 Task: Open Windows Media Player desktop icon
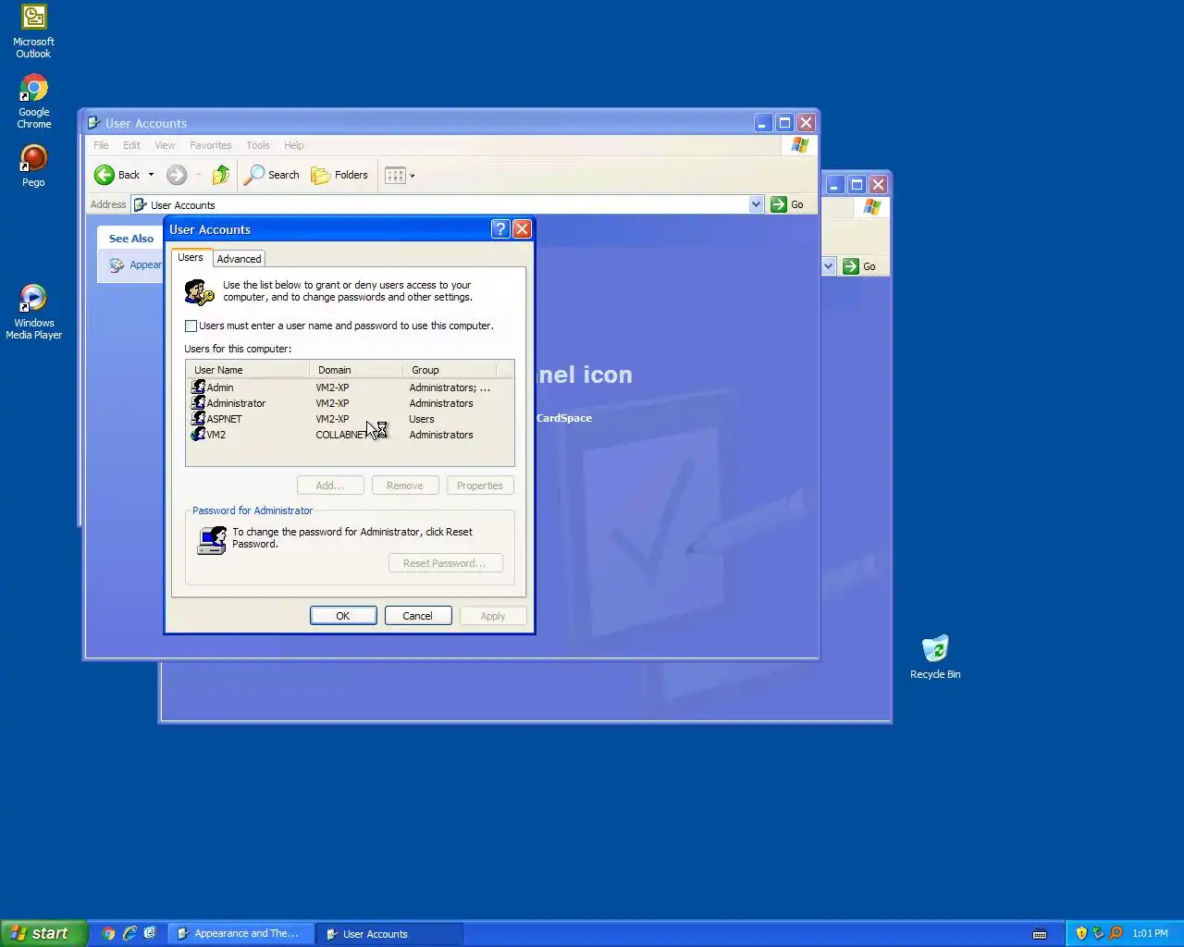33,313
